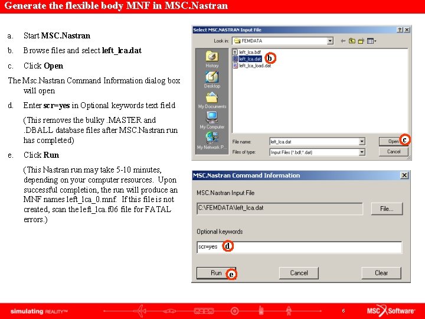Click the Clear button

click(x=381, y=273)
